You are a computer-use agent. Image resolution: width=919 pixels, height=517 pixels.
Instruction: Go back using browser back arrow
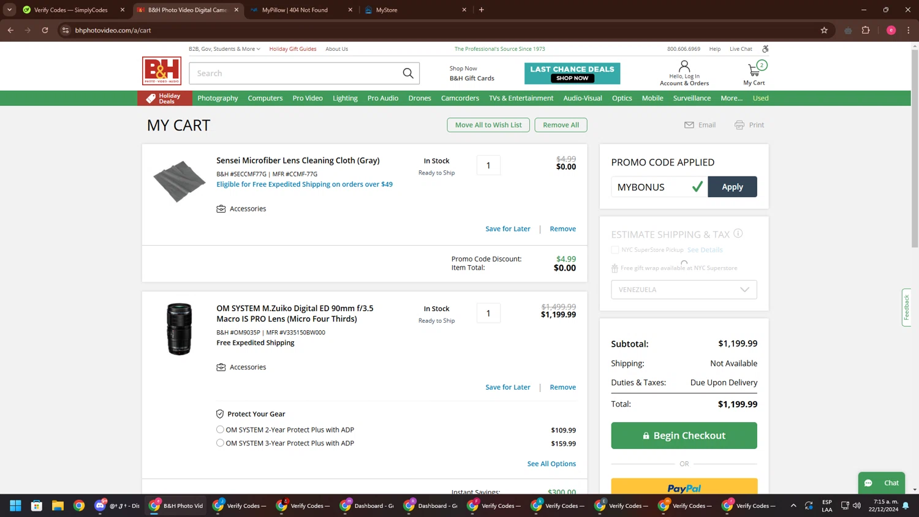10,30
